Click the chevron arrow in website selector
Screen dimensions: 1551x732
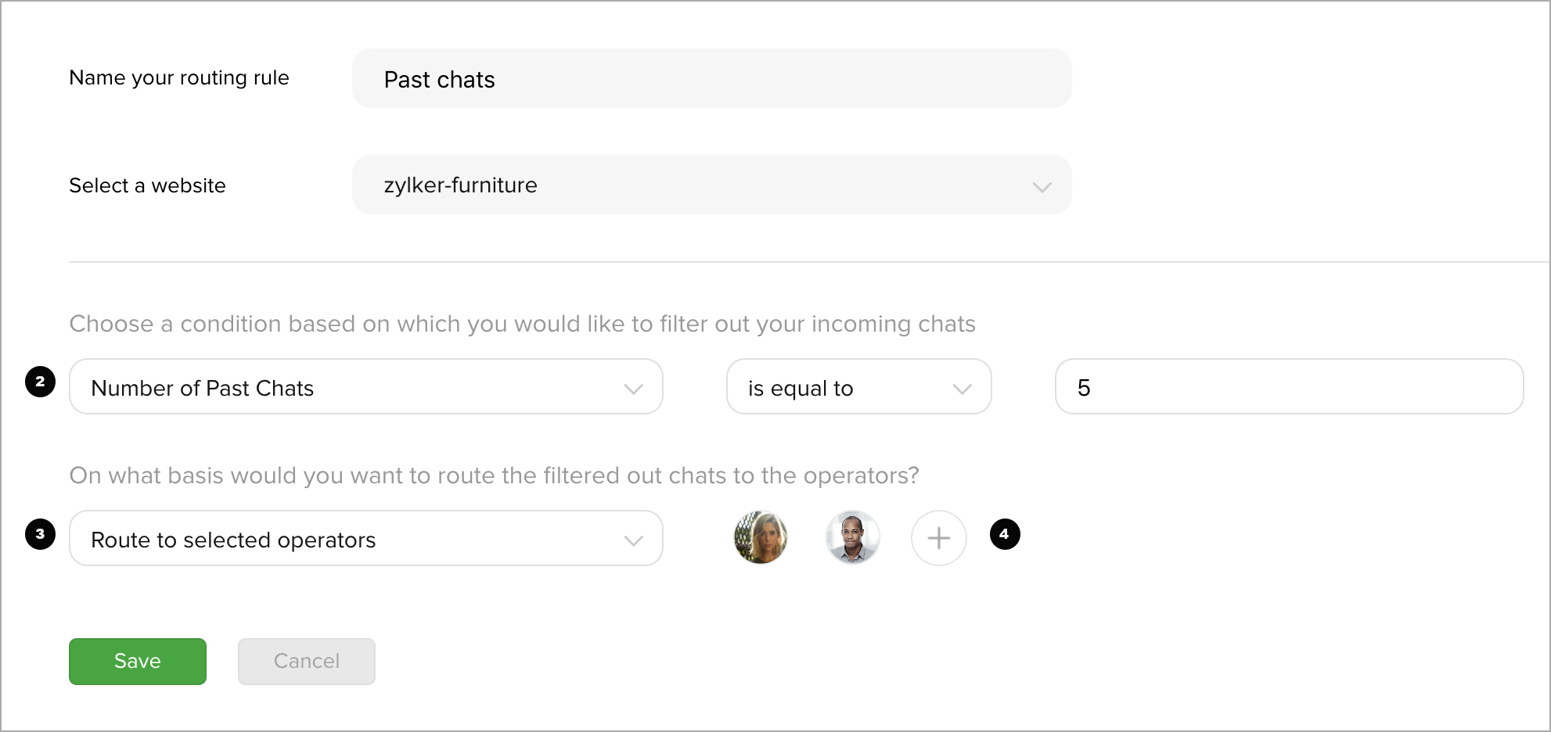[1042, 187]
